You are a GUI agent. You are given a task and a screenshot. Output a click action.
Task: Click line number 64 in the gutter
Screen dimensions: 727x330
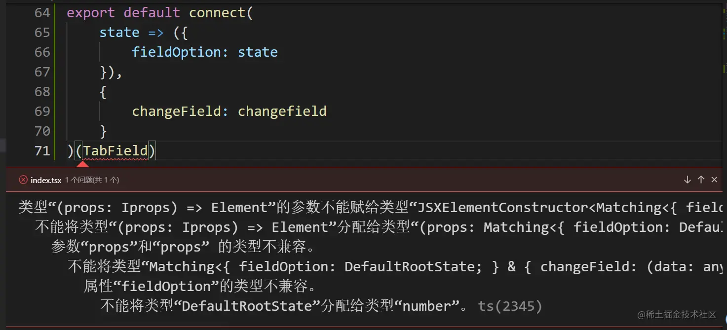[42, 13]
